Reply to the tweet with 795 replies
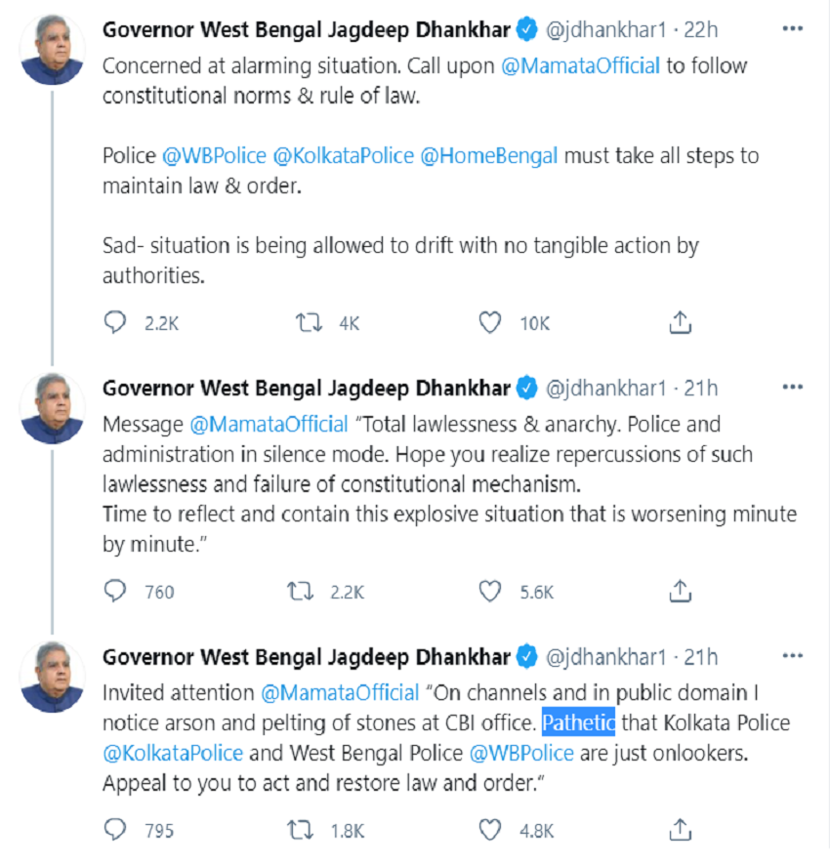Screen dimensions: 830x866 tap(116, 830)
